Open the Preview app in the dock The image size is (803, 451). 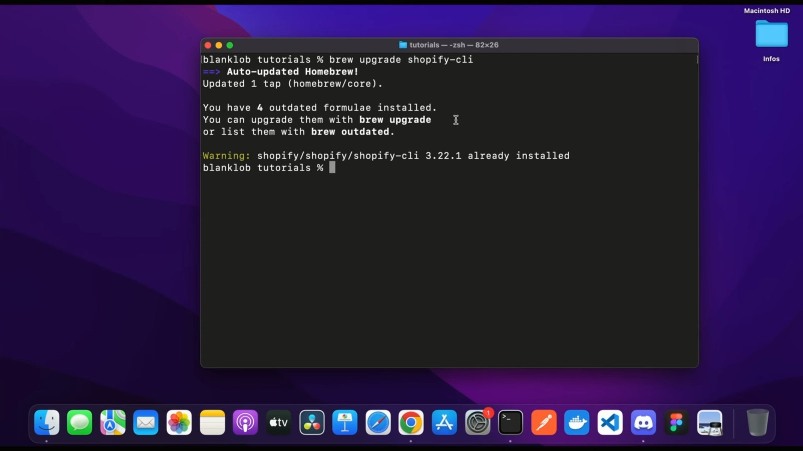point(709,422)
